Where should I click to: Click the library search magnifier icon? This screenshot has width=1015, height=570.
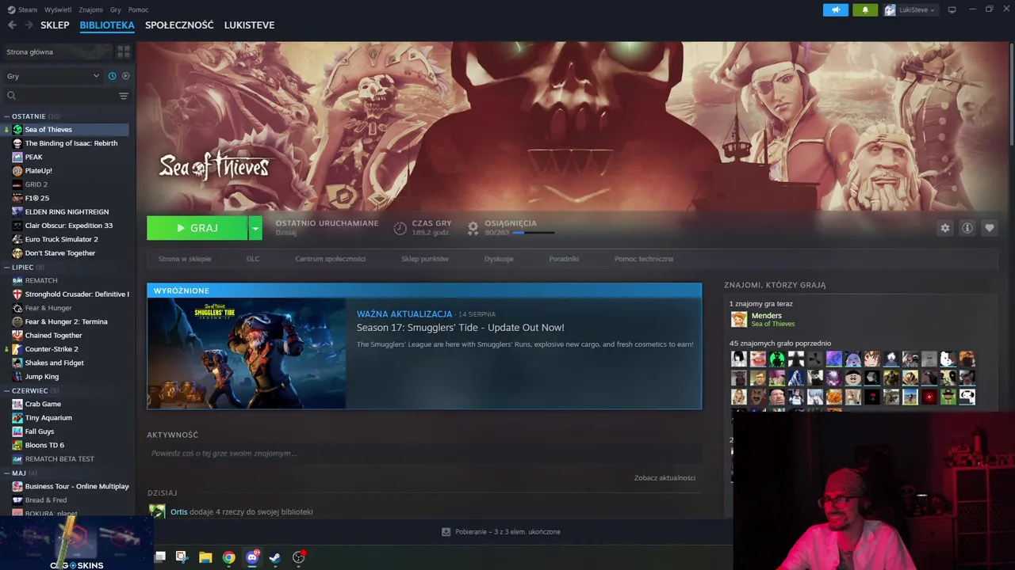coord(11,96)
